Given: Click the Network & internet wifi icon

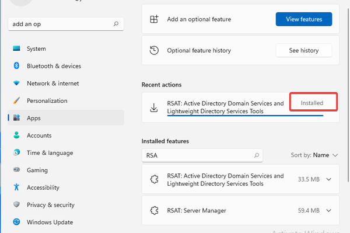Looking at the screenshot, I should [x=16, y=83].
